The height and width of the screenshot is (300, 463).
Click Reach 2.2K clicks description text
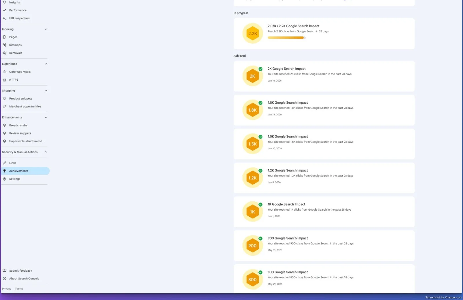(298, 32)
